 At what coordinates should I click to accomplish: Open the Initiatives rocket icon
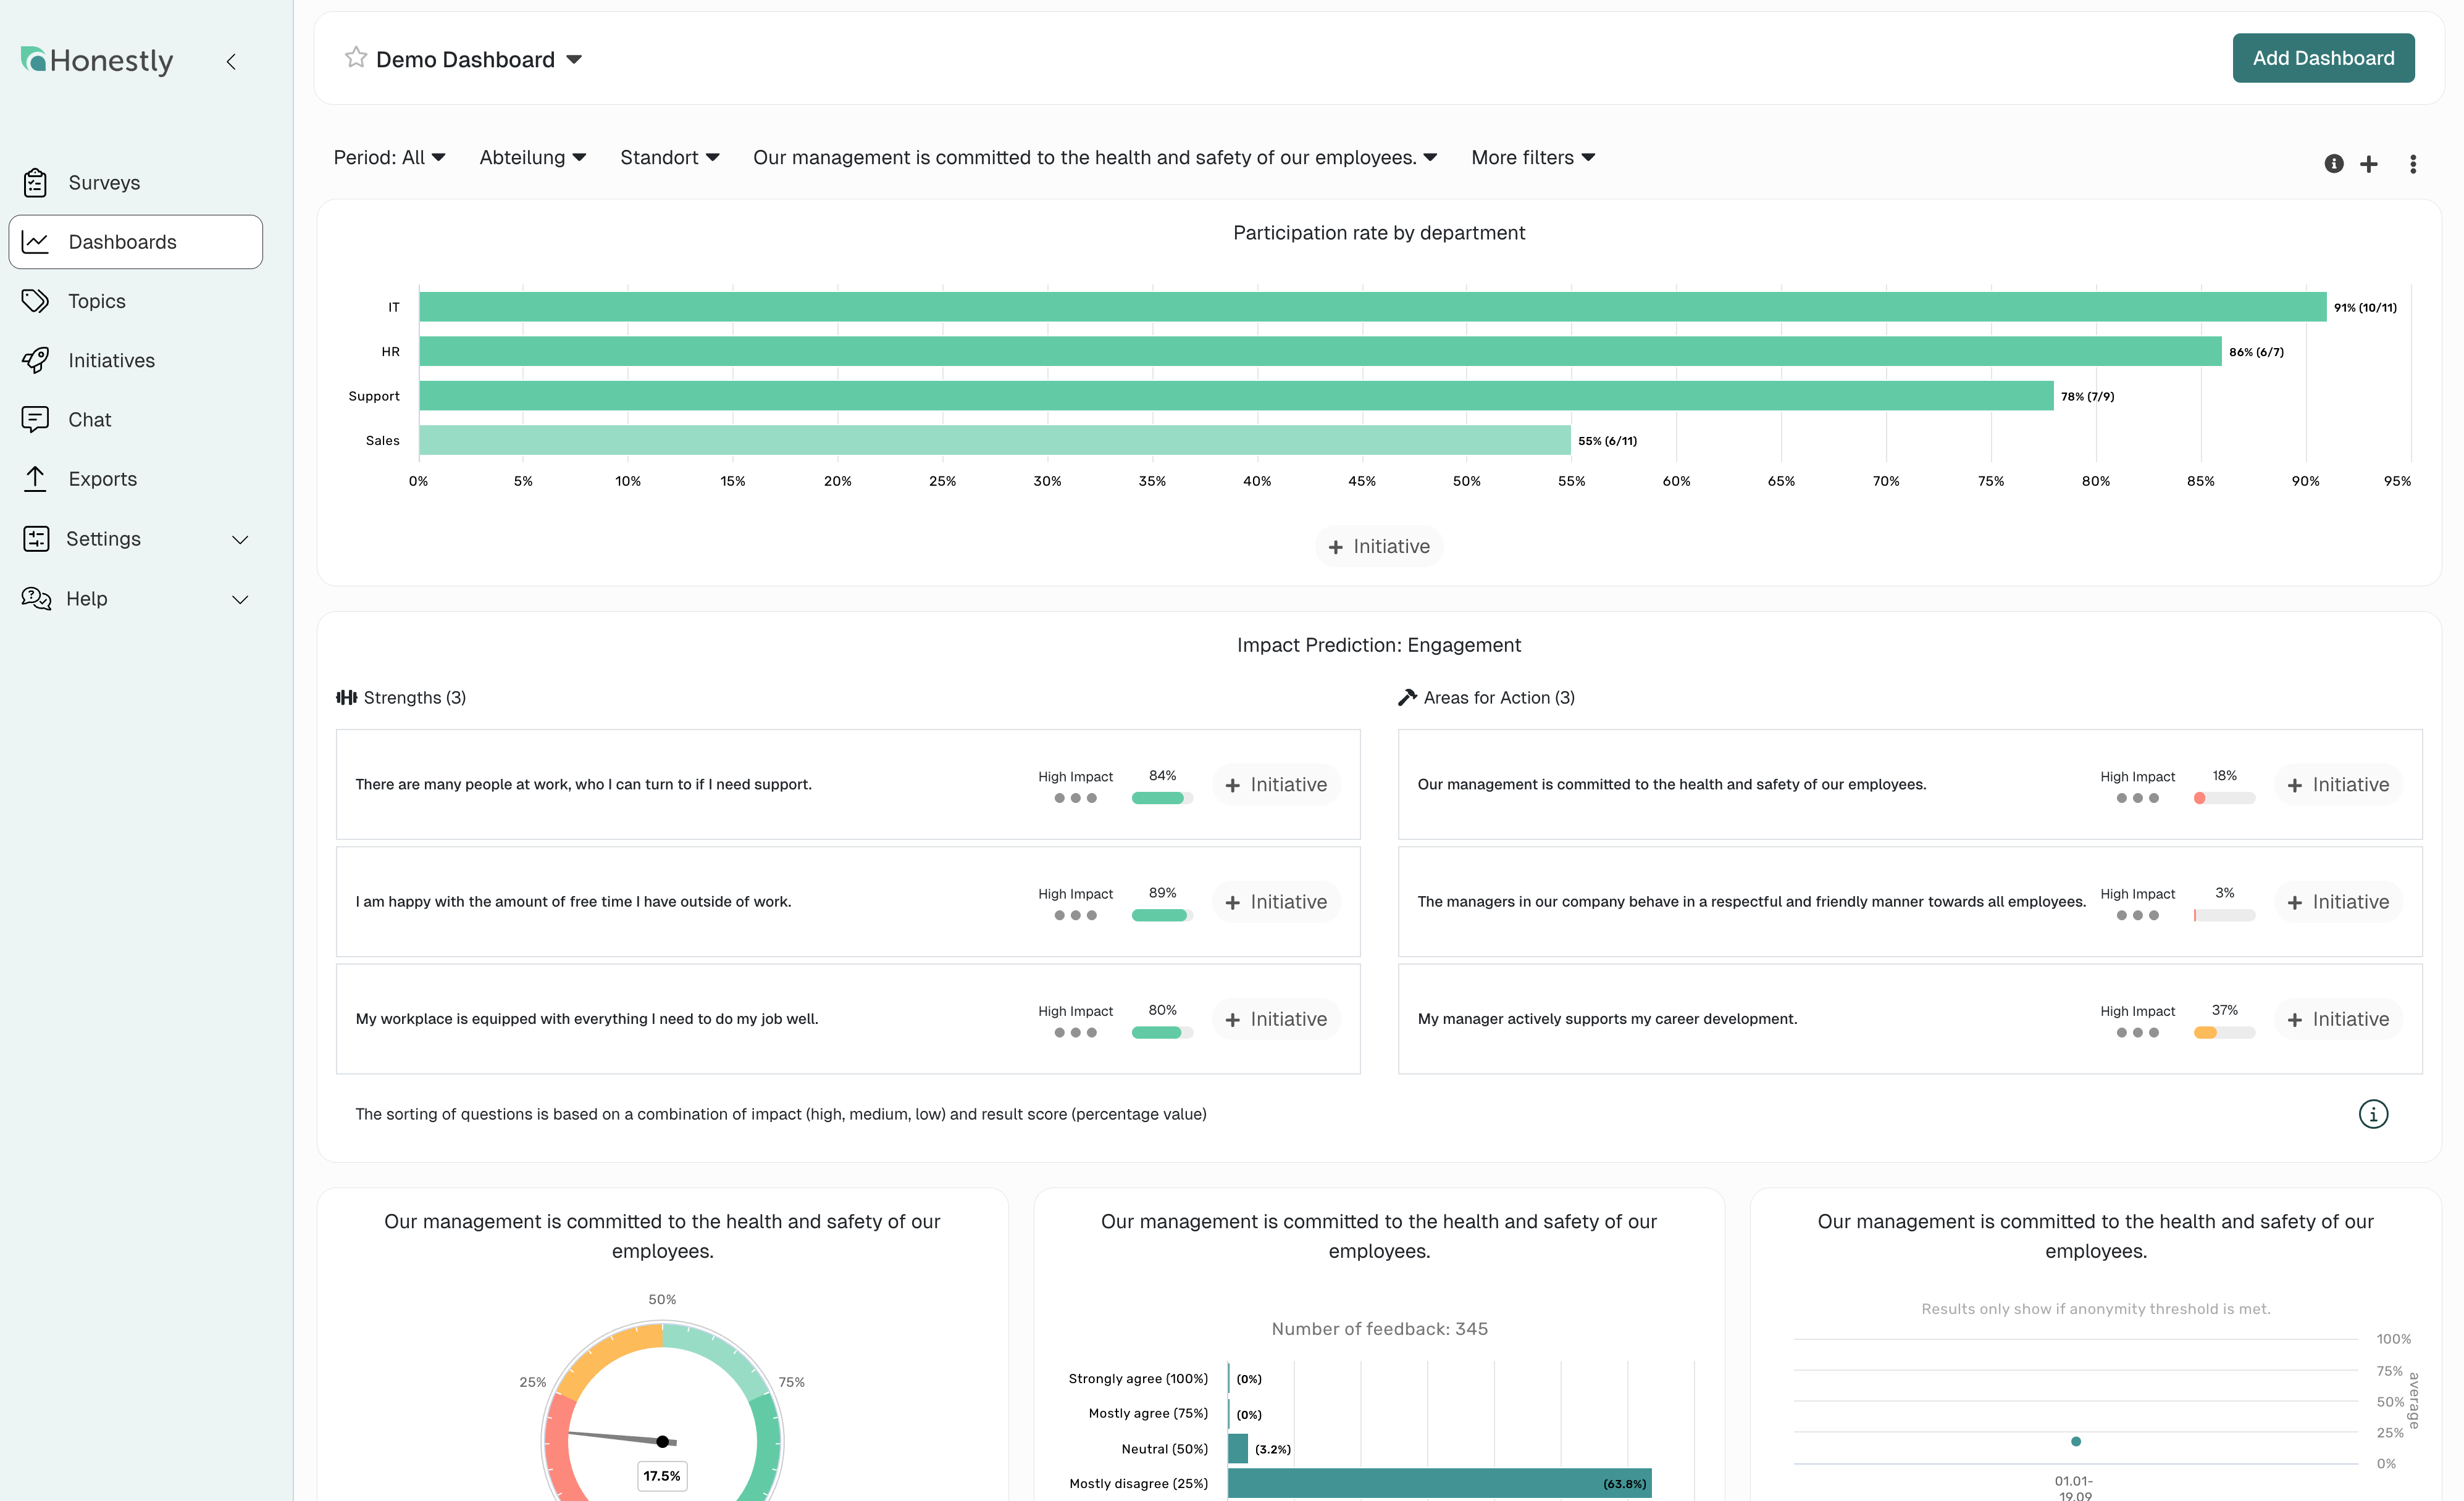point(36,360)
